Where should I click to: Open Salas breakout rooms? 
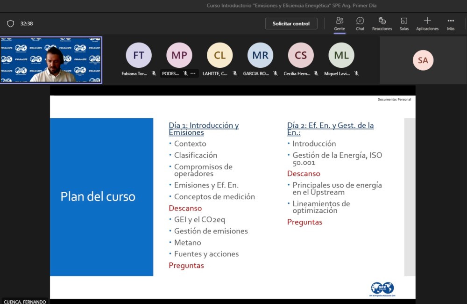coord(404,23)
